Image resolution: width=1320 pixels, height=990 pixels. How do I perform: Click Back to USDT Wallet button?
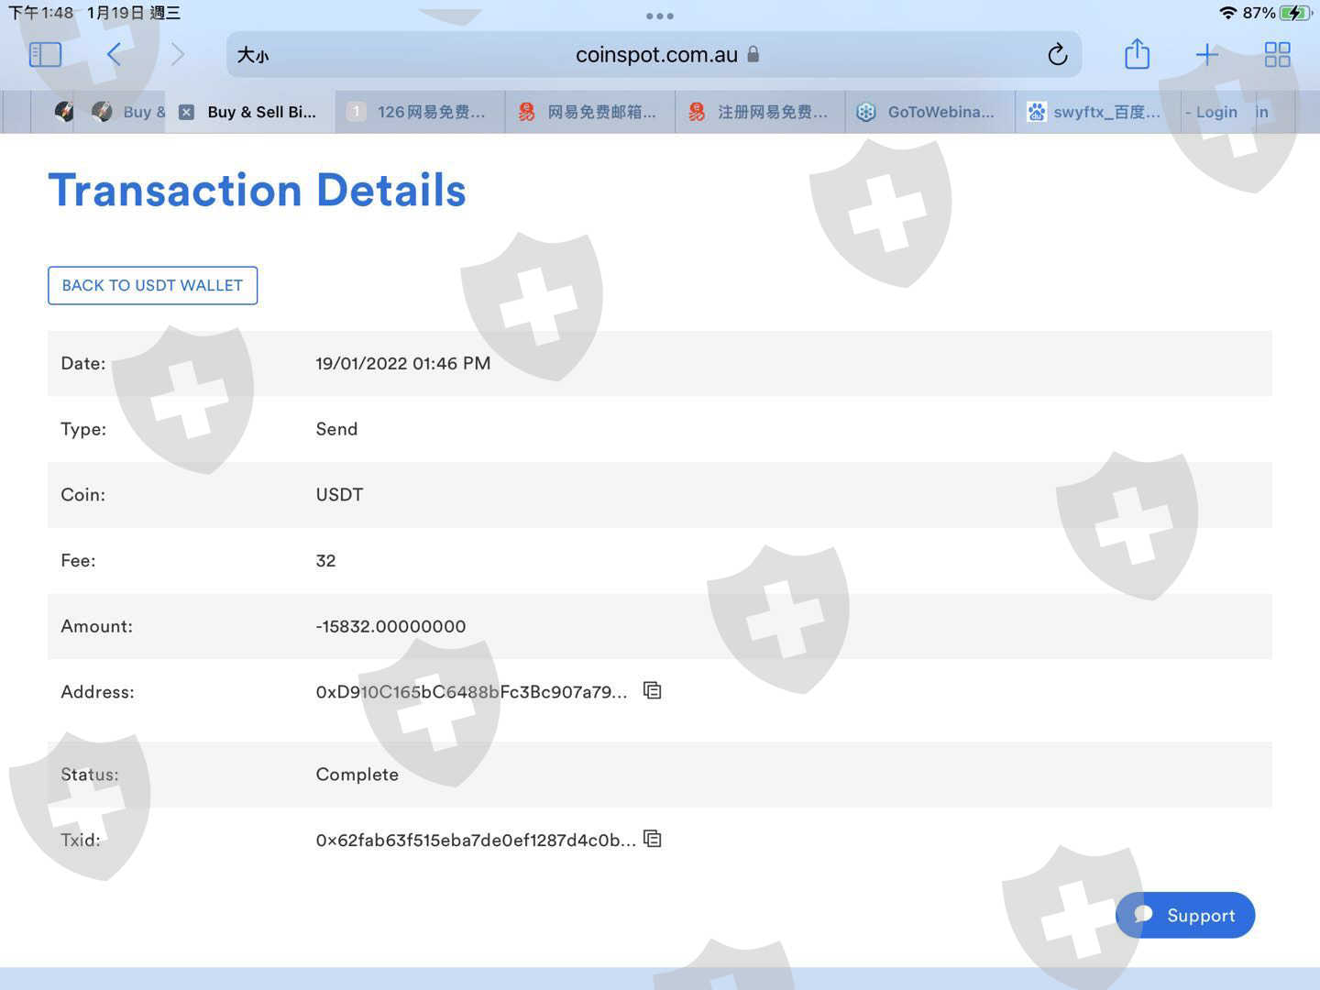point(152,285)
